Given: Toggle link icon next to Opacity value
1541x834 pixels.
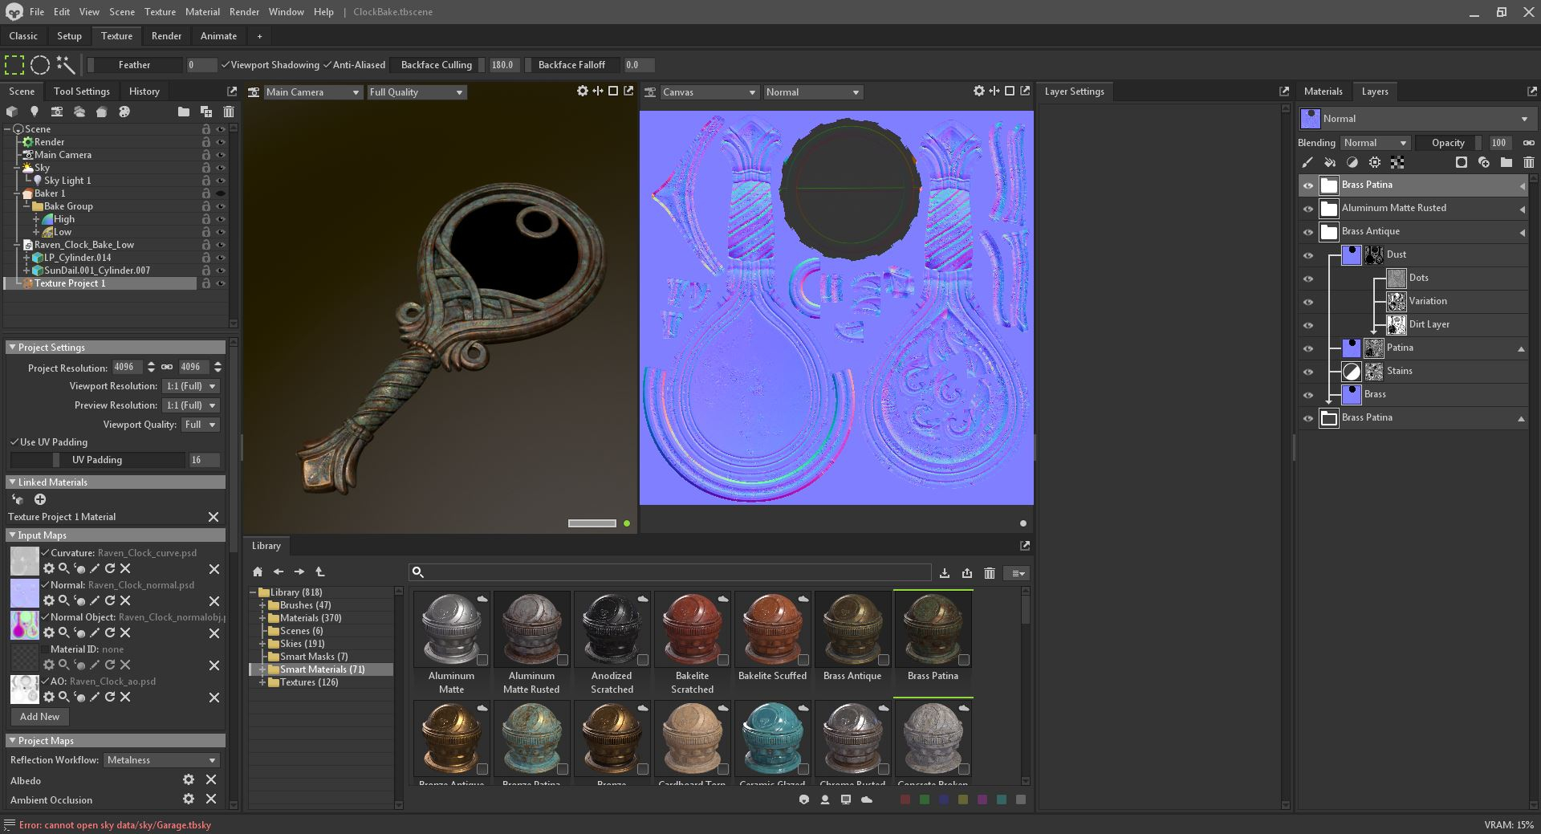Looking at the screenshot, I should [x=1528, y=143].
